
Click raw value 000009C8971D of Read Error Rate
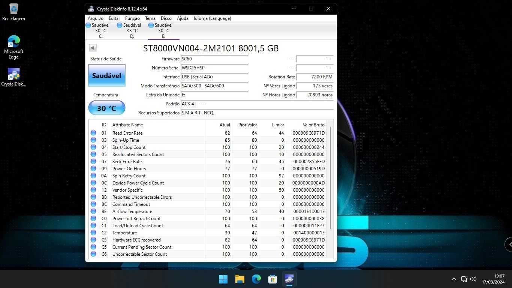[309, 133]
